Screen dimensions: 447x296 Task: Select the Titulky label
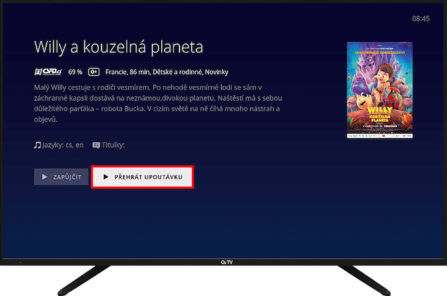113,145
